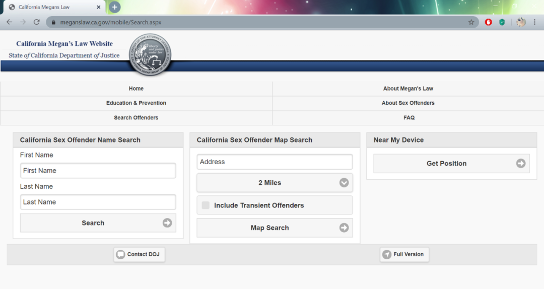Click the Near My Device heading

point(398,140)
